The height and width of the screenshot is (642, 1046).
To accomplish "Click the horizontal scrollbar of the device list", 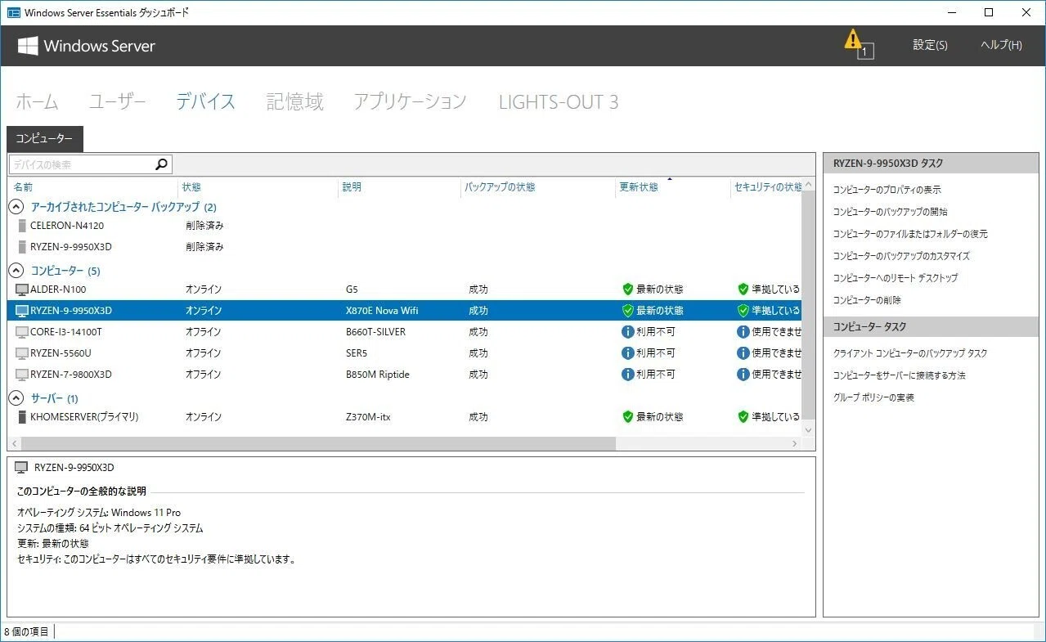I will 318,443.
